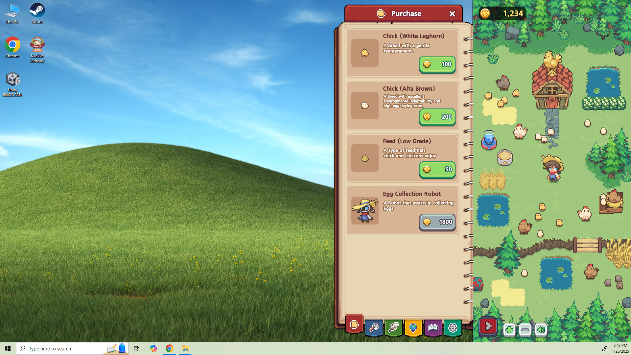Click the Purchase header chick icon
Viewport: 631px width, 355px height.
381,13
